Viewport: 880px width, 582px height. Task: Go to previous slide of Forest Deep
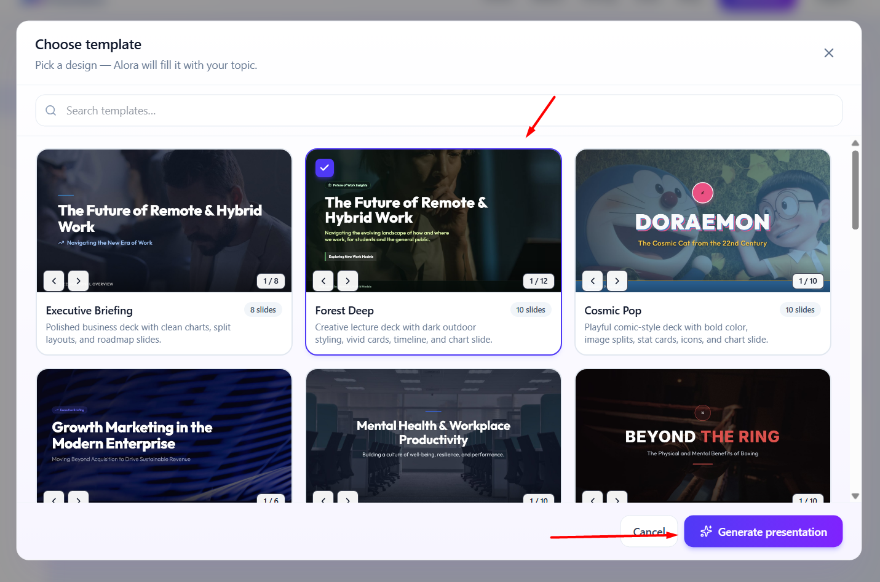point(323,281)
